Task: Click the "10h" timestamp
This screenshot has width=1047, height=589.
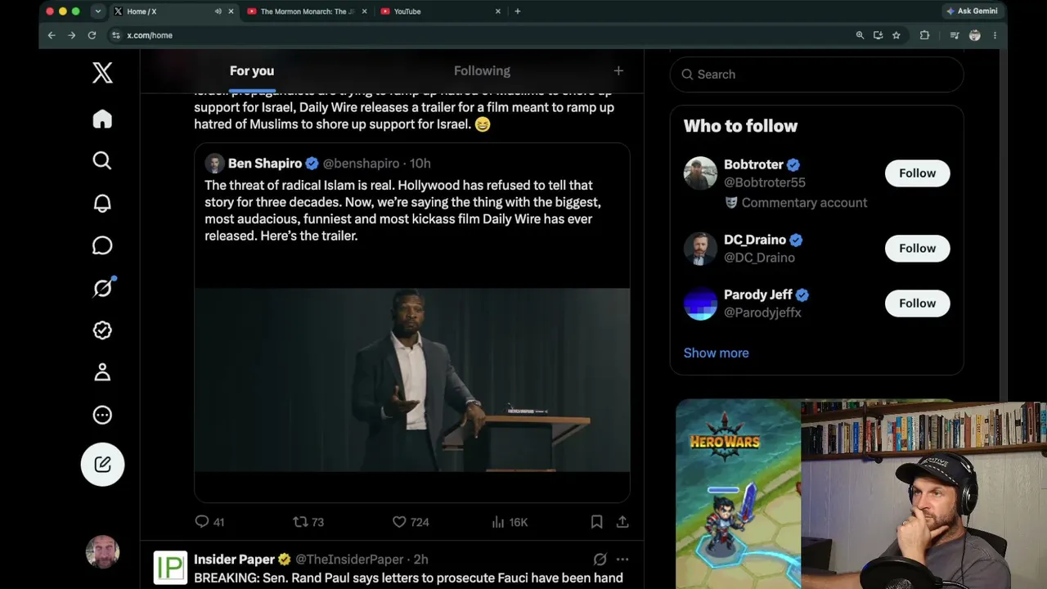Action: click(x=420, y=164)
